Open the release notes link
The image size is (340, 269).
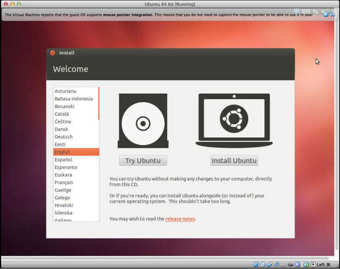[180, 219]
